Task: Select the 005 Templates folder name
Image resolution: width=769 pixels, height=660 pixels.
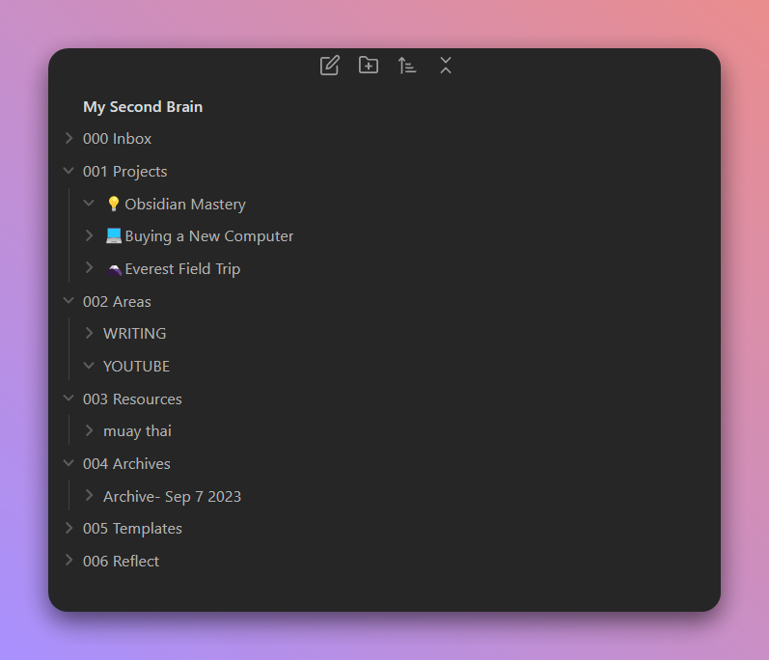Action: [x=132, y=529]
